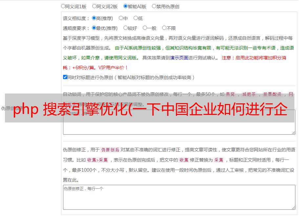Click the red VIP用户半价 notice text
The width and height of the screenshot is (299, 216).
pos(113,68)
